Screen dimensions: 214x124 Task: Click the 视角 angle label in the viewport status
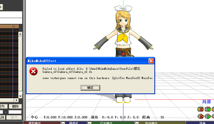point(94,117)
